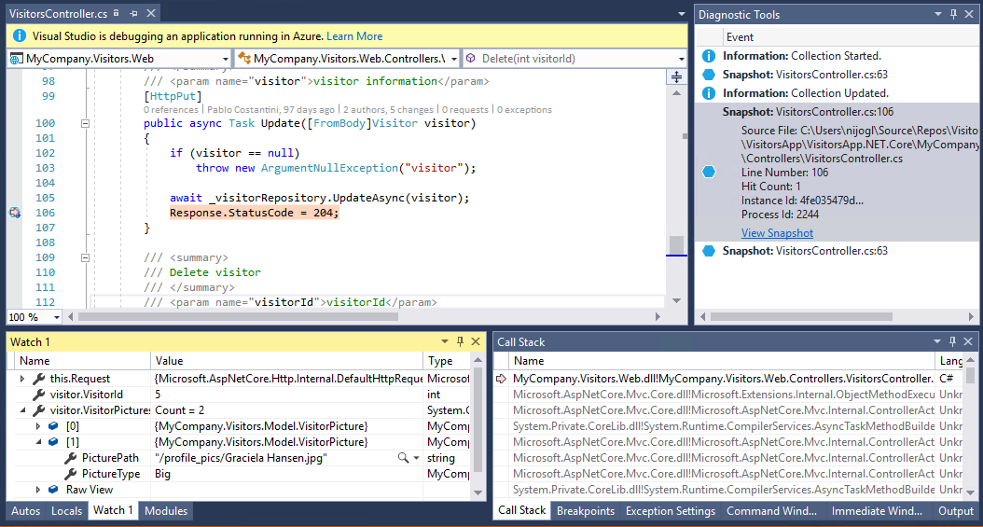Open the text visualizer magnifier for PicturePath
The image size is (983, 527).
tap(403, 458)
